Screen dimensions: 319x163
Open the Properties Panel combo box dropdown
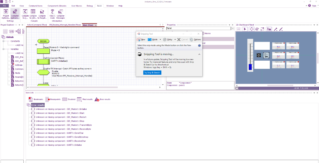click(x=233, y=28)
